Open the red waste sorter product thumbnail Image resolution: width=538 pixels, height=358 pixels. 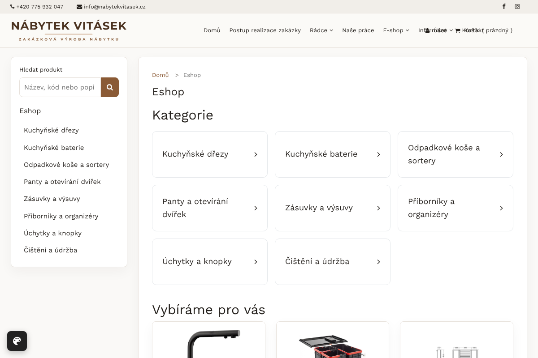click(333, 340)
